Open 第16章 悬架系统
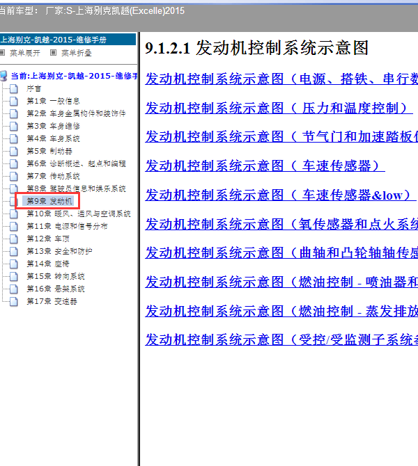The width and height of the screenshot is (418, 466). pyautogui.click(x=56, y=289)
